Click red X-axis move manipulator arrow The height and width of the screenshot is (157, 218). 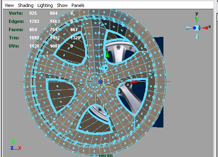click(x=136, y=82)
